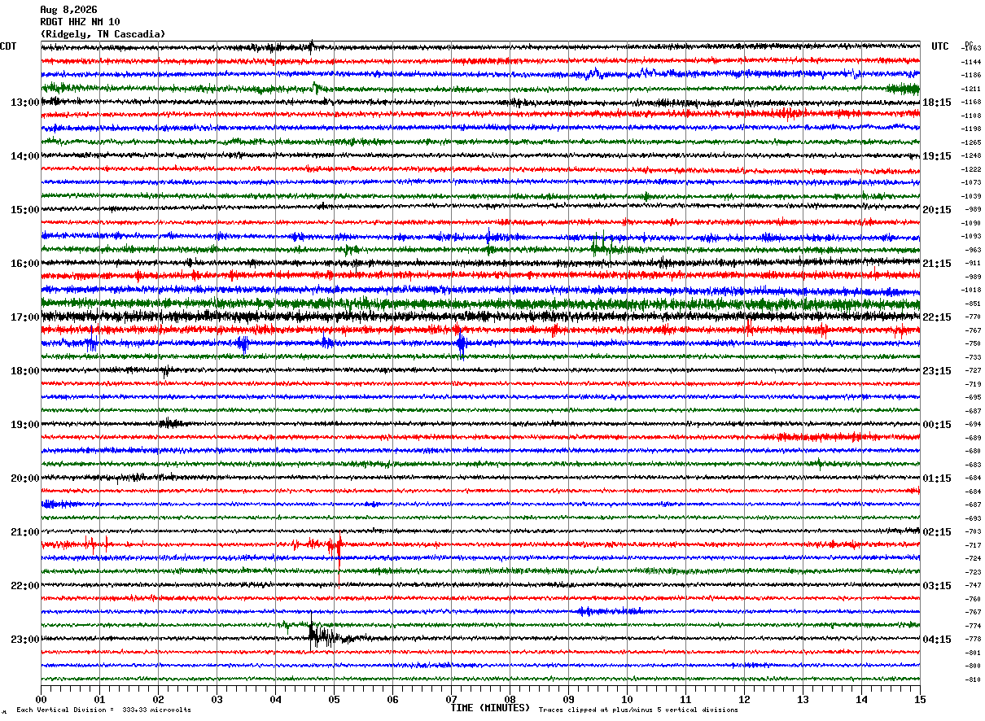Click the 'UTC' timezone label at top right

(x=940, y=46)
